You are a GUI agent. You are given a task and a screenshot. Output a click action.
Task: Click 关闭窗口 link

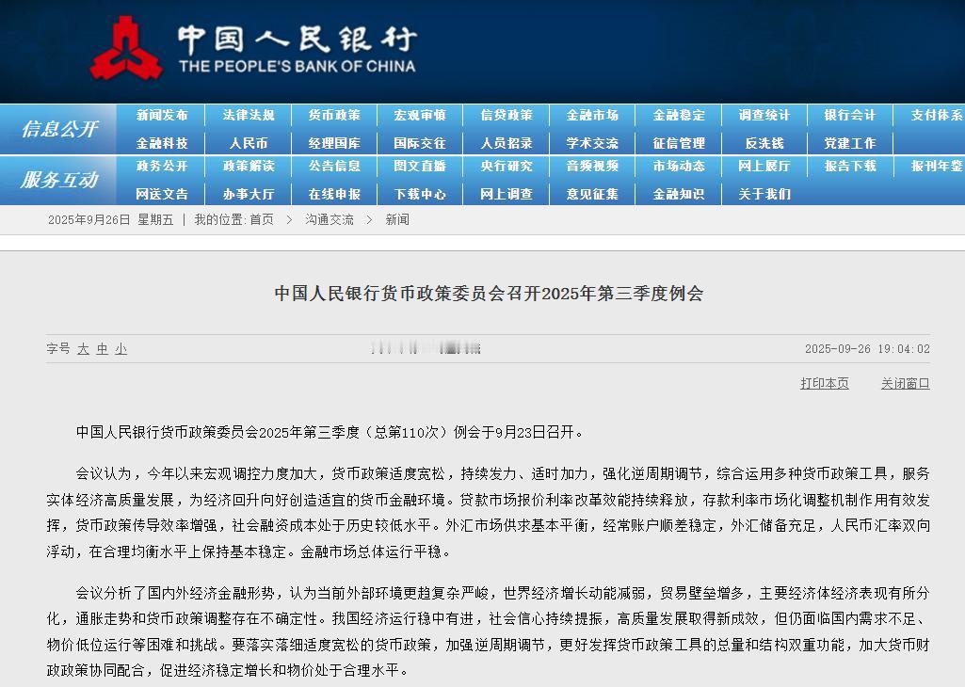pos(906,383)
